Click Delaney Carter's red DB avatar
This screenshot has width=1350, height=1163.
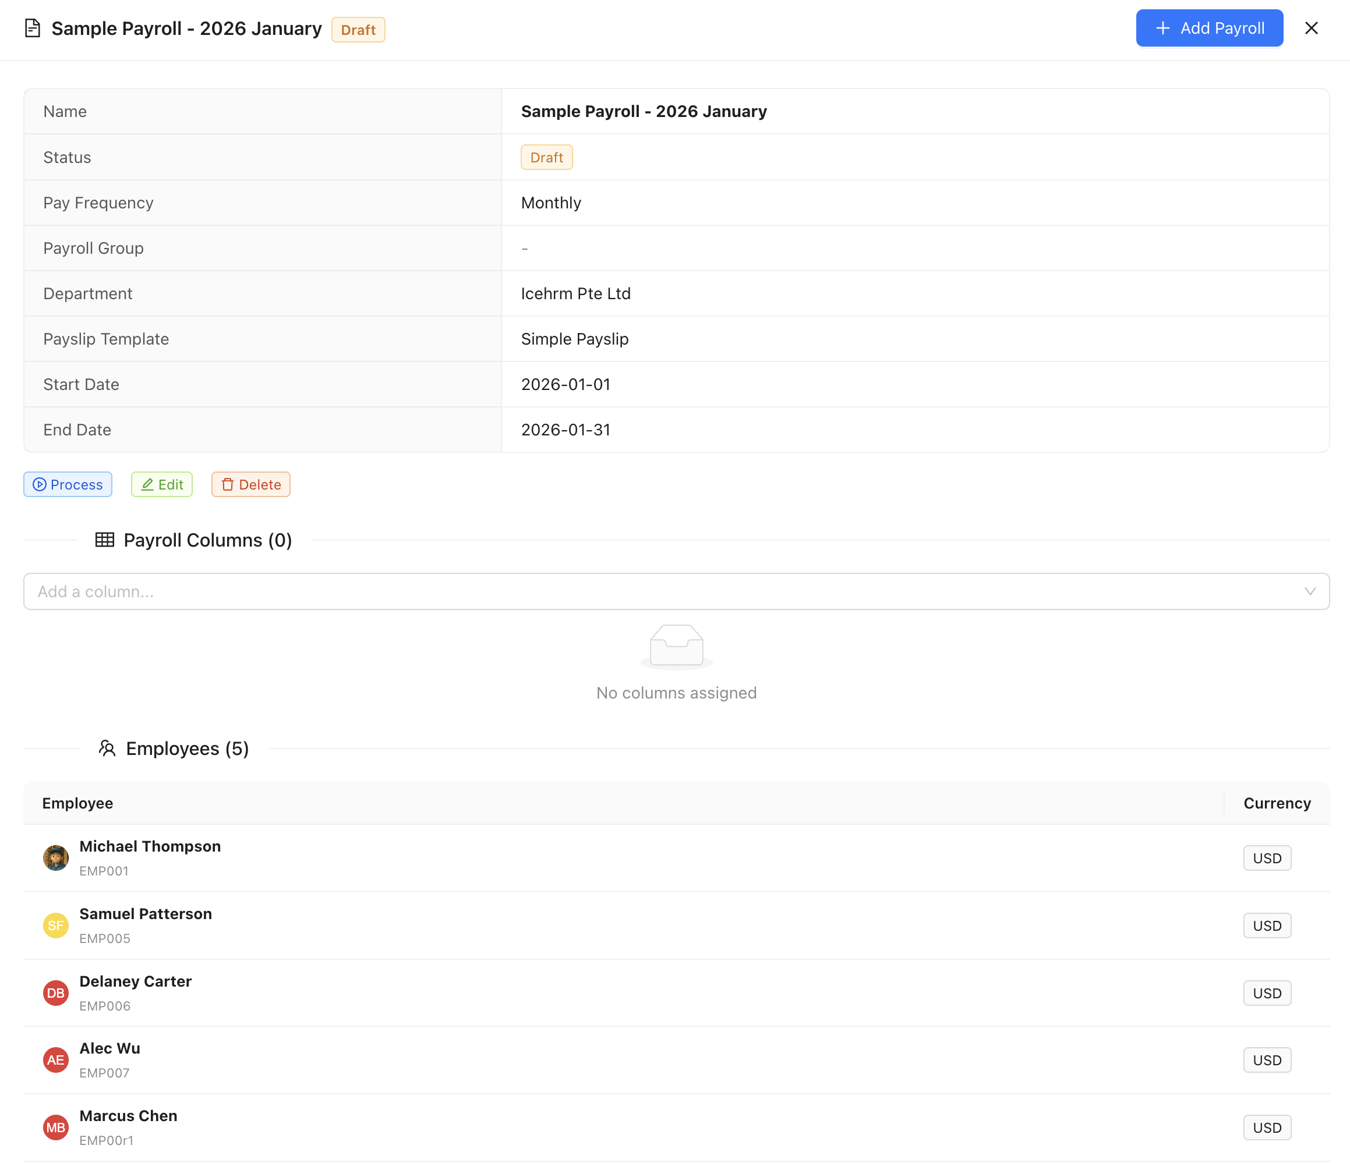pos(56,993)
